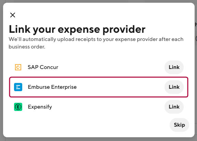Link the Expensify account
197x141 pixels.
174,107
